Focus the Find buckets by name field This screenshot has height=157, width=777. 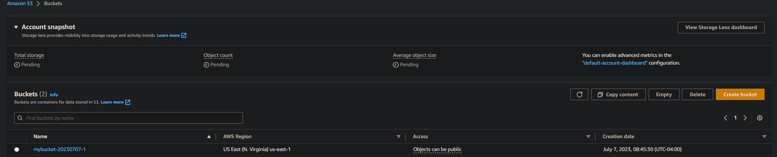coord(128,118)
